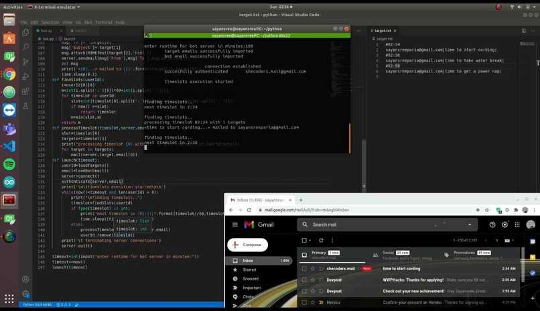Image resolution: width=540 pixels, height=311 pixels.
Task: Open the More options menu in Gmail toolbar
Action: (x=332, y=241)
